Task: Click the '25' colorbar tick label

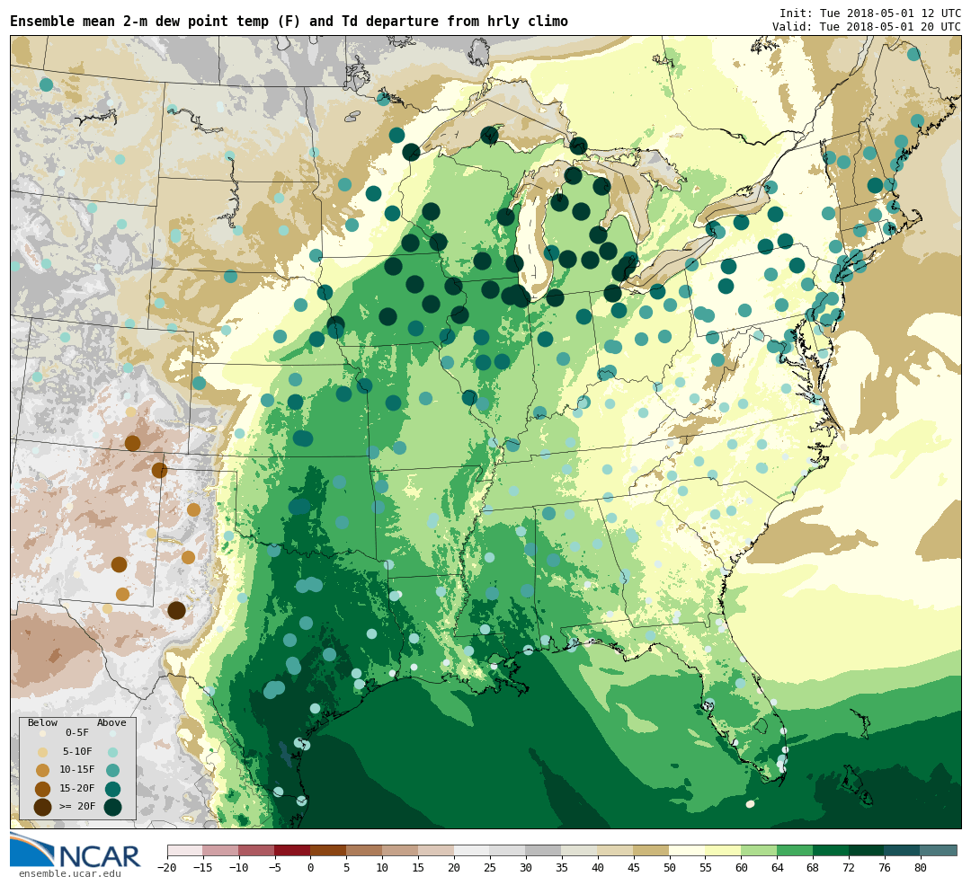Action: (490, 868)
